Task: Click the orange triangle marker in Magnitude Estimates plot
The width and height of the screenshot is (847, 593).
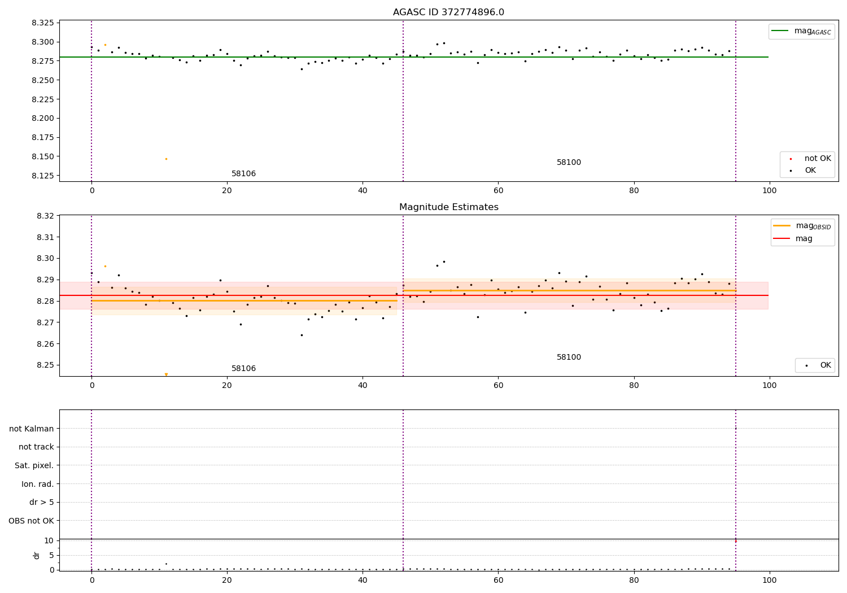Action: [166, 374]
